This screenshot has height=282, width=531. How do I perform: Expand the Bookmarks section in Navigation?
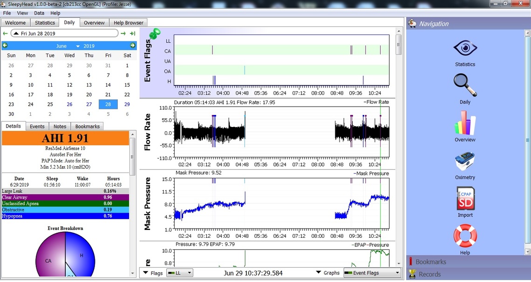pos(469,262)
